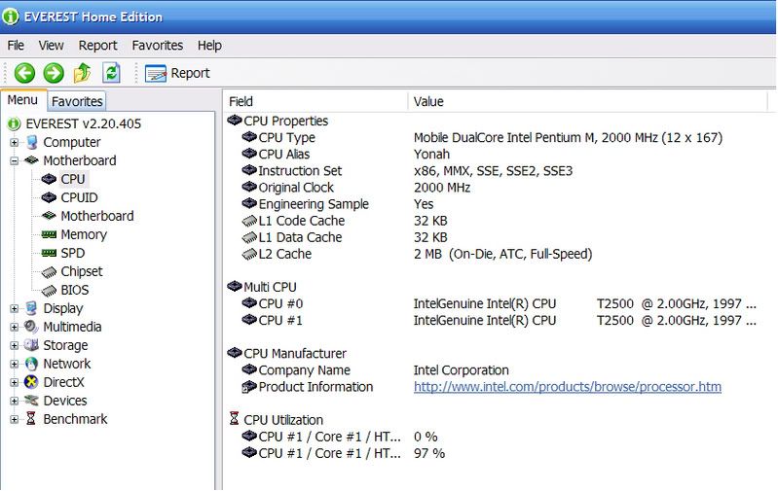Refresh the page with the refresh icon
The height and width of the screenshot is (491, 778).
[111, 73]
